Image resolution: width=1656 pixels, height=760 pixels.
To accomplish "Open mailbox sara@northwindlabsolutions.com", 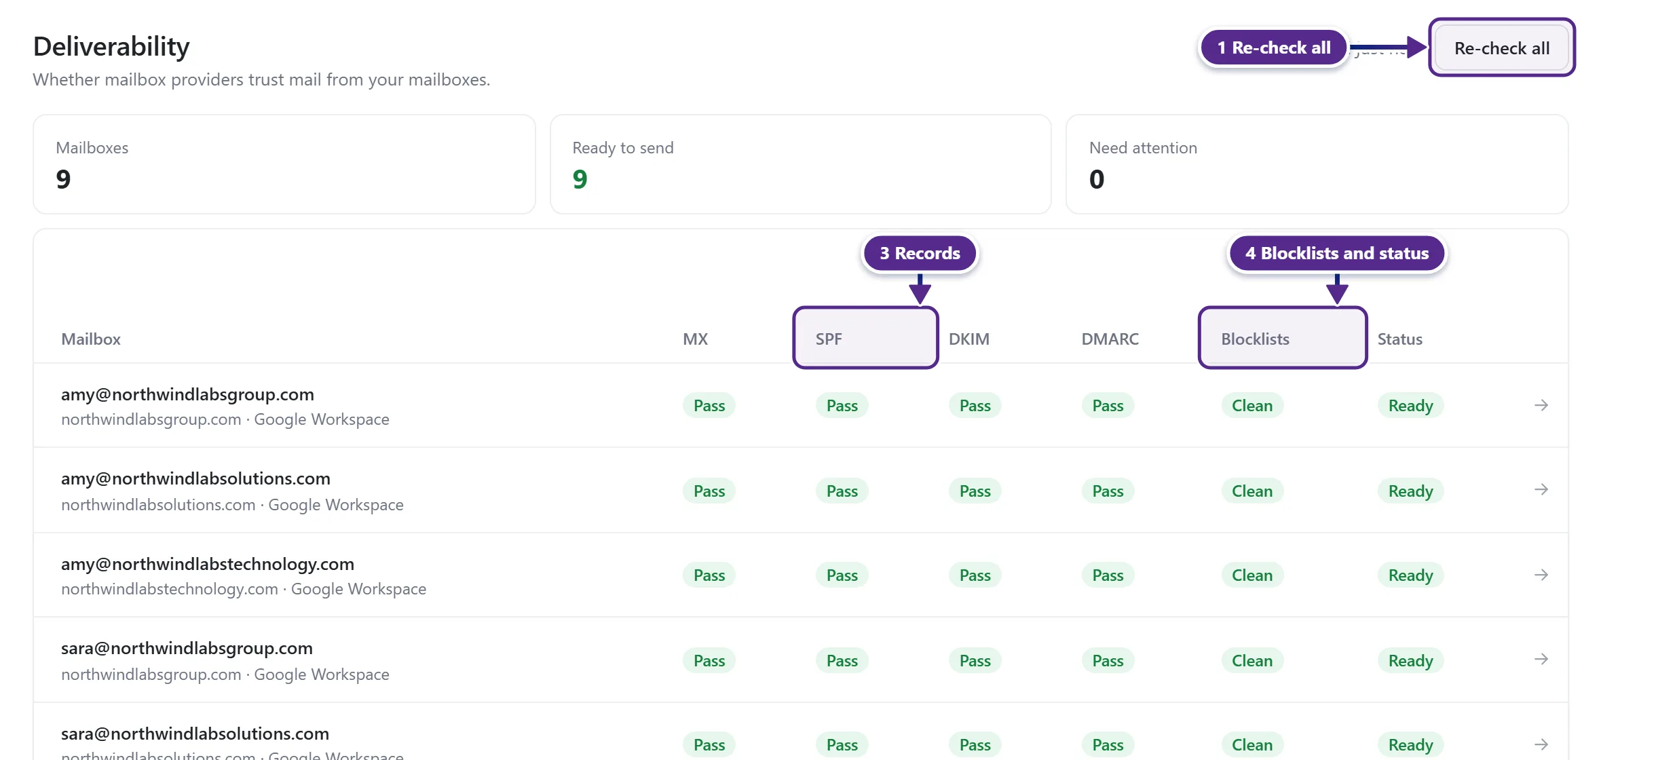I will point(195,734).
